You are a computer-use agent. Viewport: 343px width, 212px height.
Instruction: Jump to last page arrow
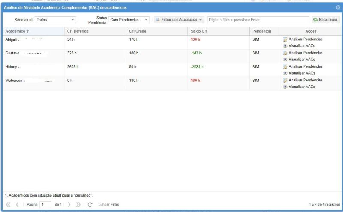pos(78,205)
